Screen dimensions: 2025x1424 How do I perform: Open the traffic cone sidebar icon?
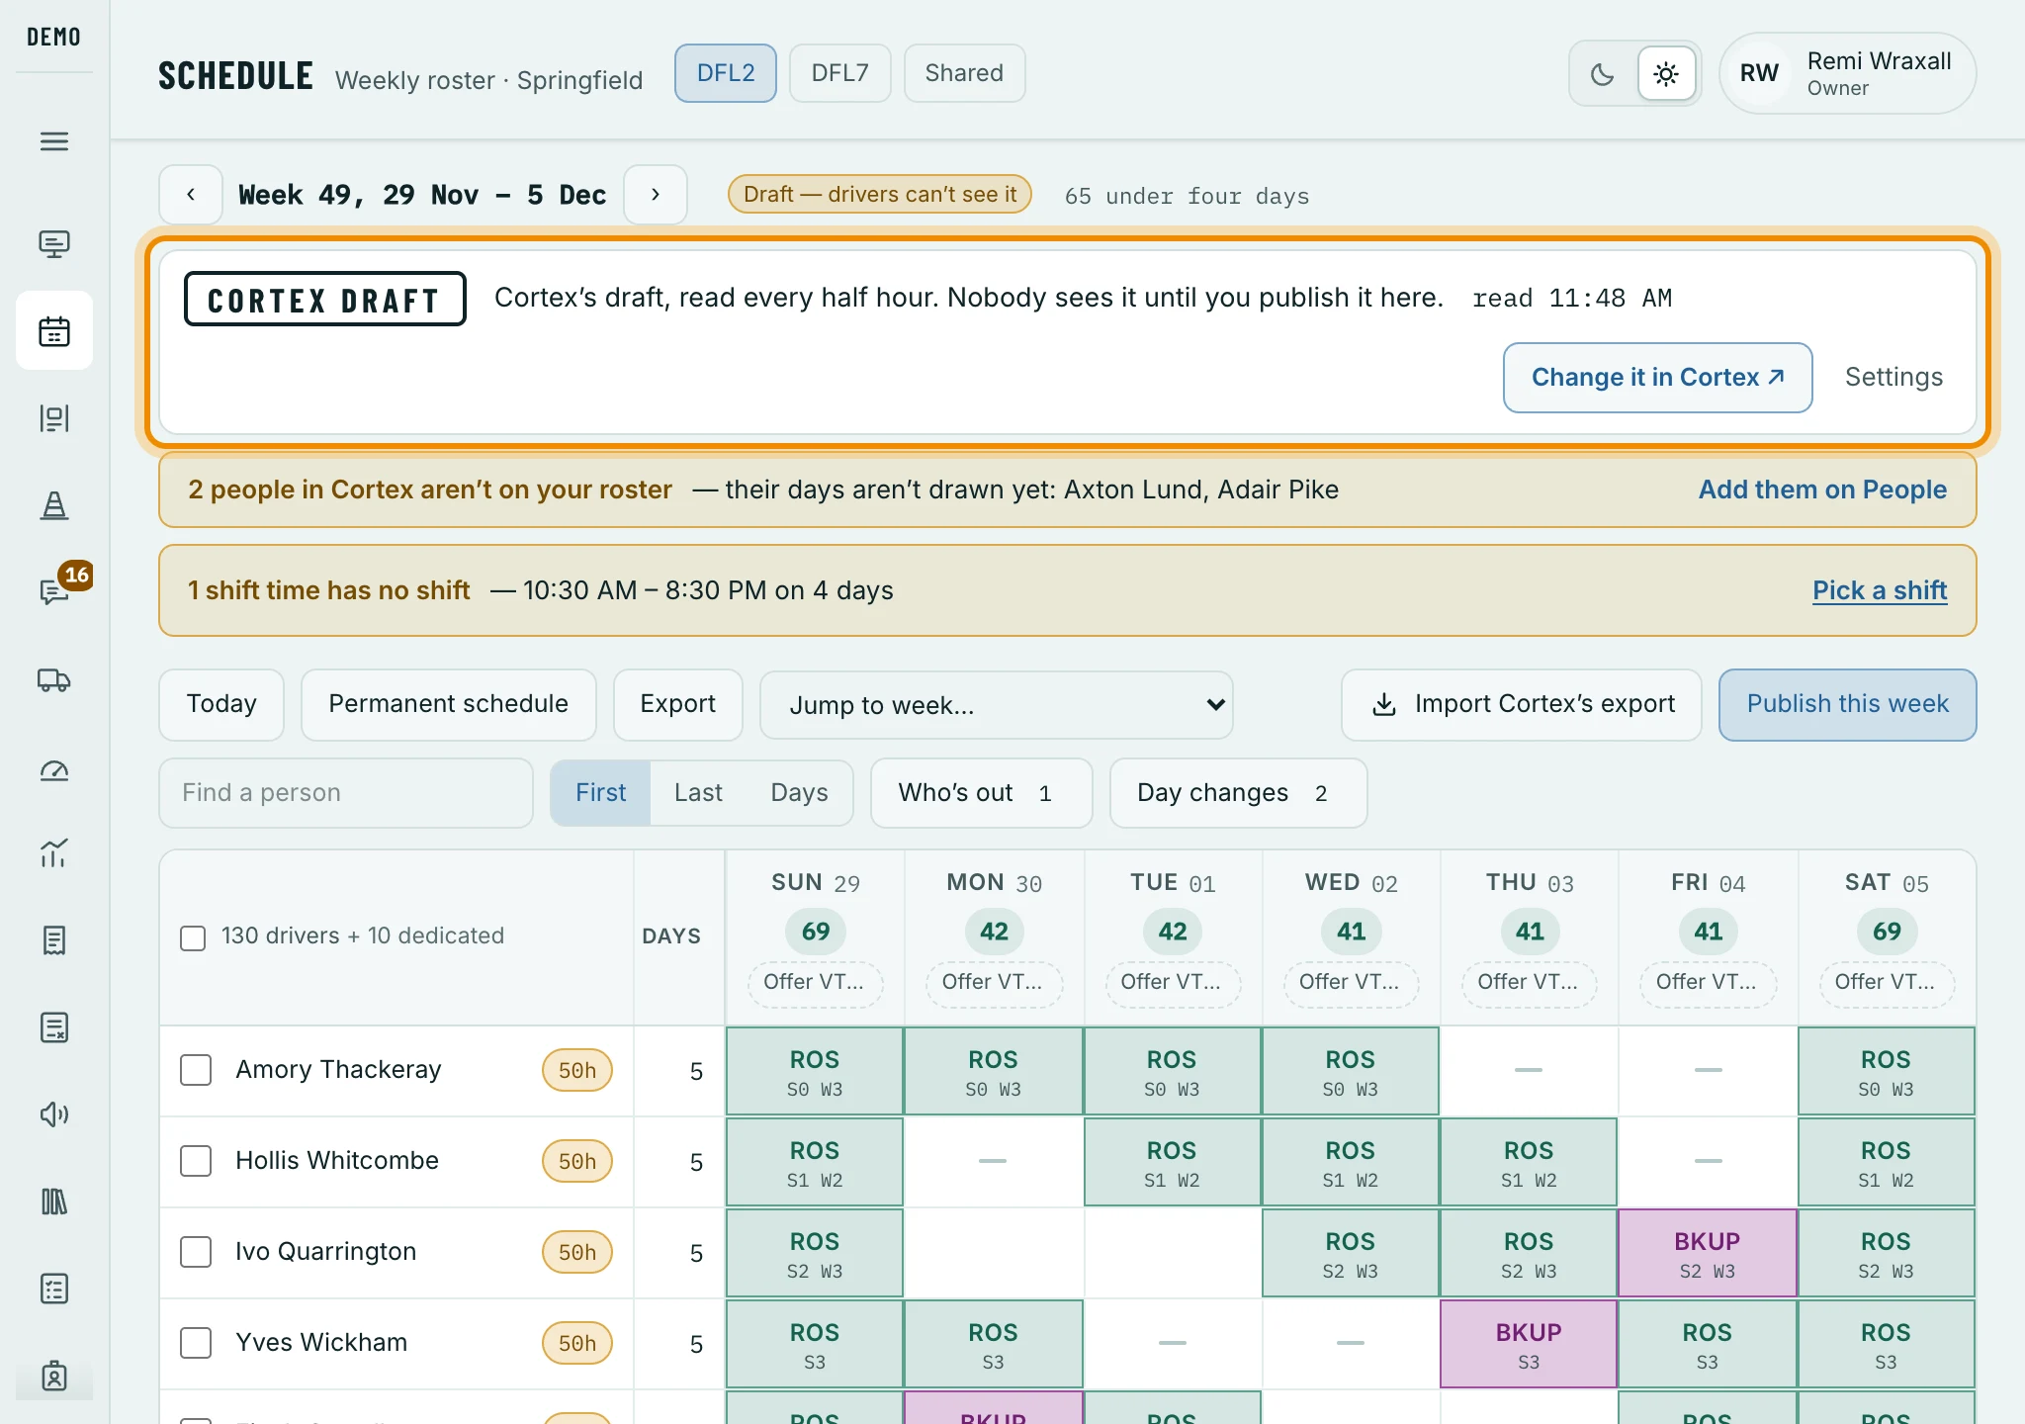(54, 505)
